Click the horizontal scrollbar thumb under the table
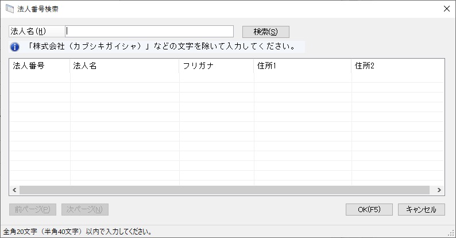 pos(224,190)
